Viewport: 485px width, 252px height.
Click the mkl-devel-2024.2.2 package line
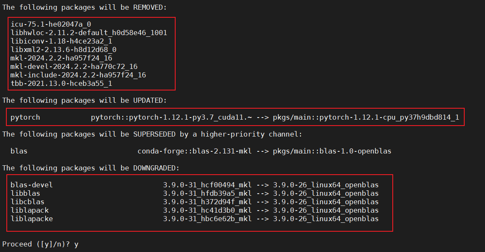pyautogui.click(x=74, y=66)
